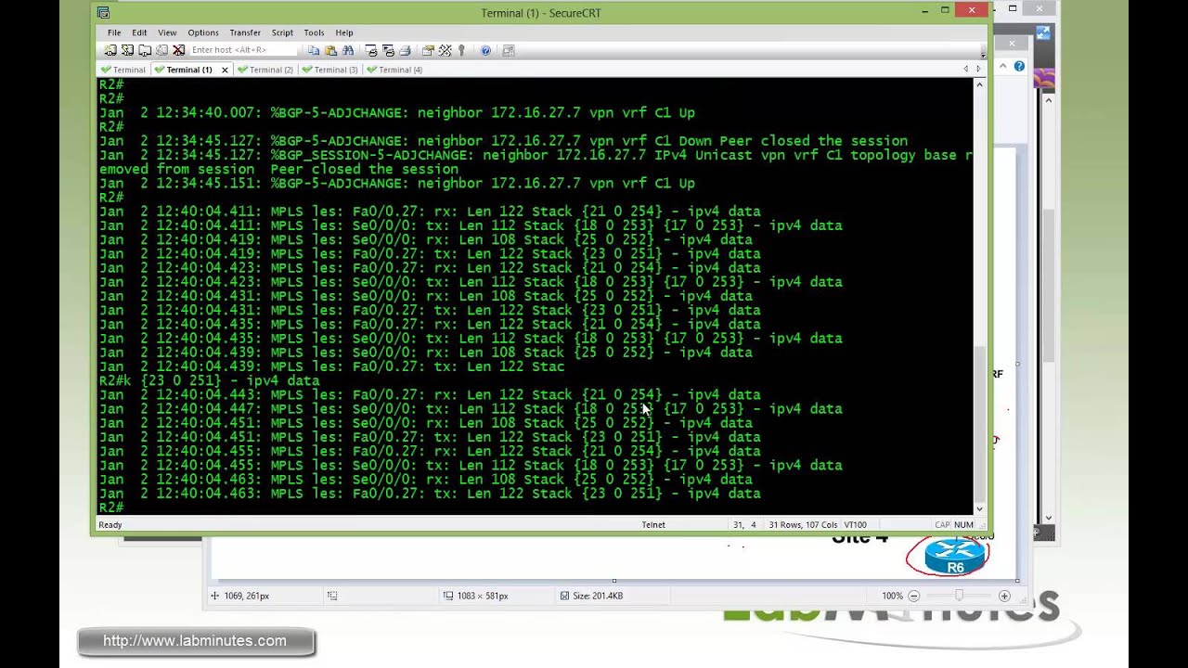Click the tab bar scroll-right arrow

pos(978,69)
